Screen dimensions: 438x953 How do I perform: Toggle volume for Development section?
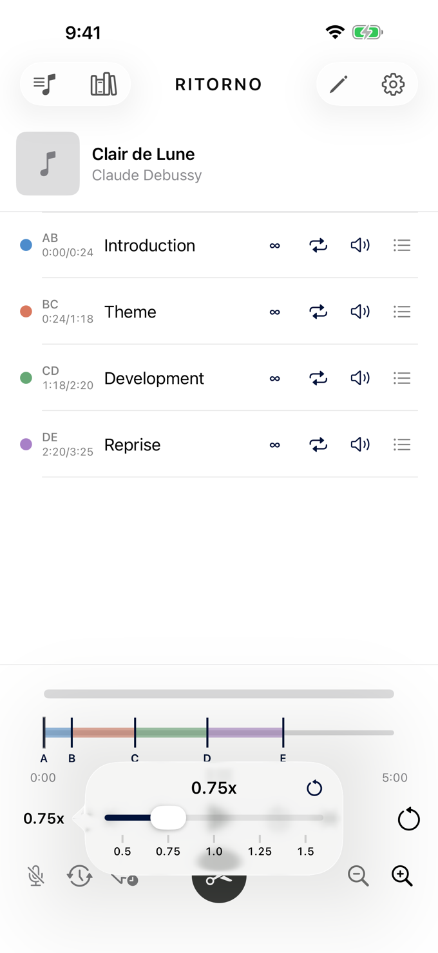click(x=360, y=378)
